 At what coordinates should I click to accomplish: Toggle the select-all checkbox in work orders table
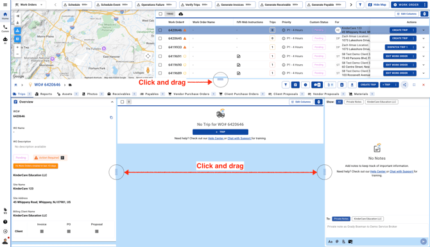click(x=160, y=14)
